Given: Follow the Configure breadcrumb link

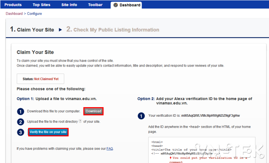Looking at the screenshot, I should (x=34, y=14).
